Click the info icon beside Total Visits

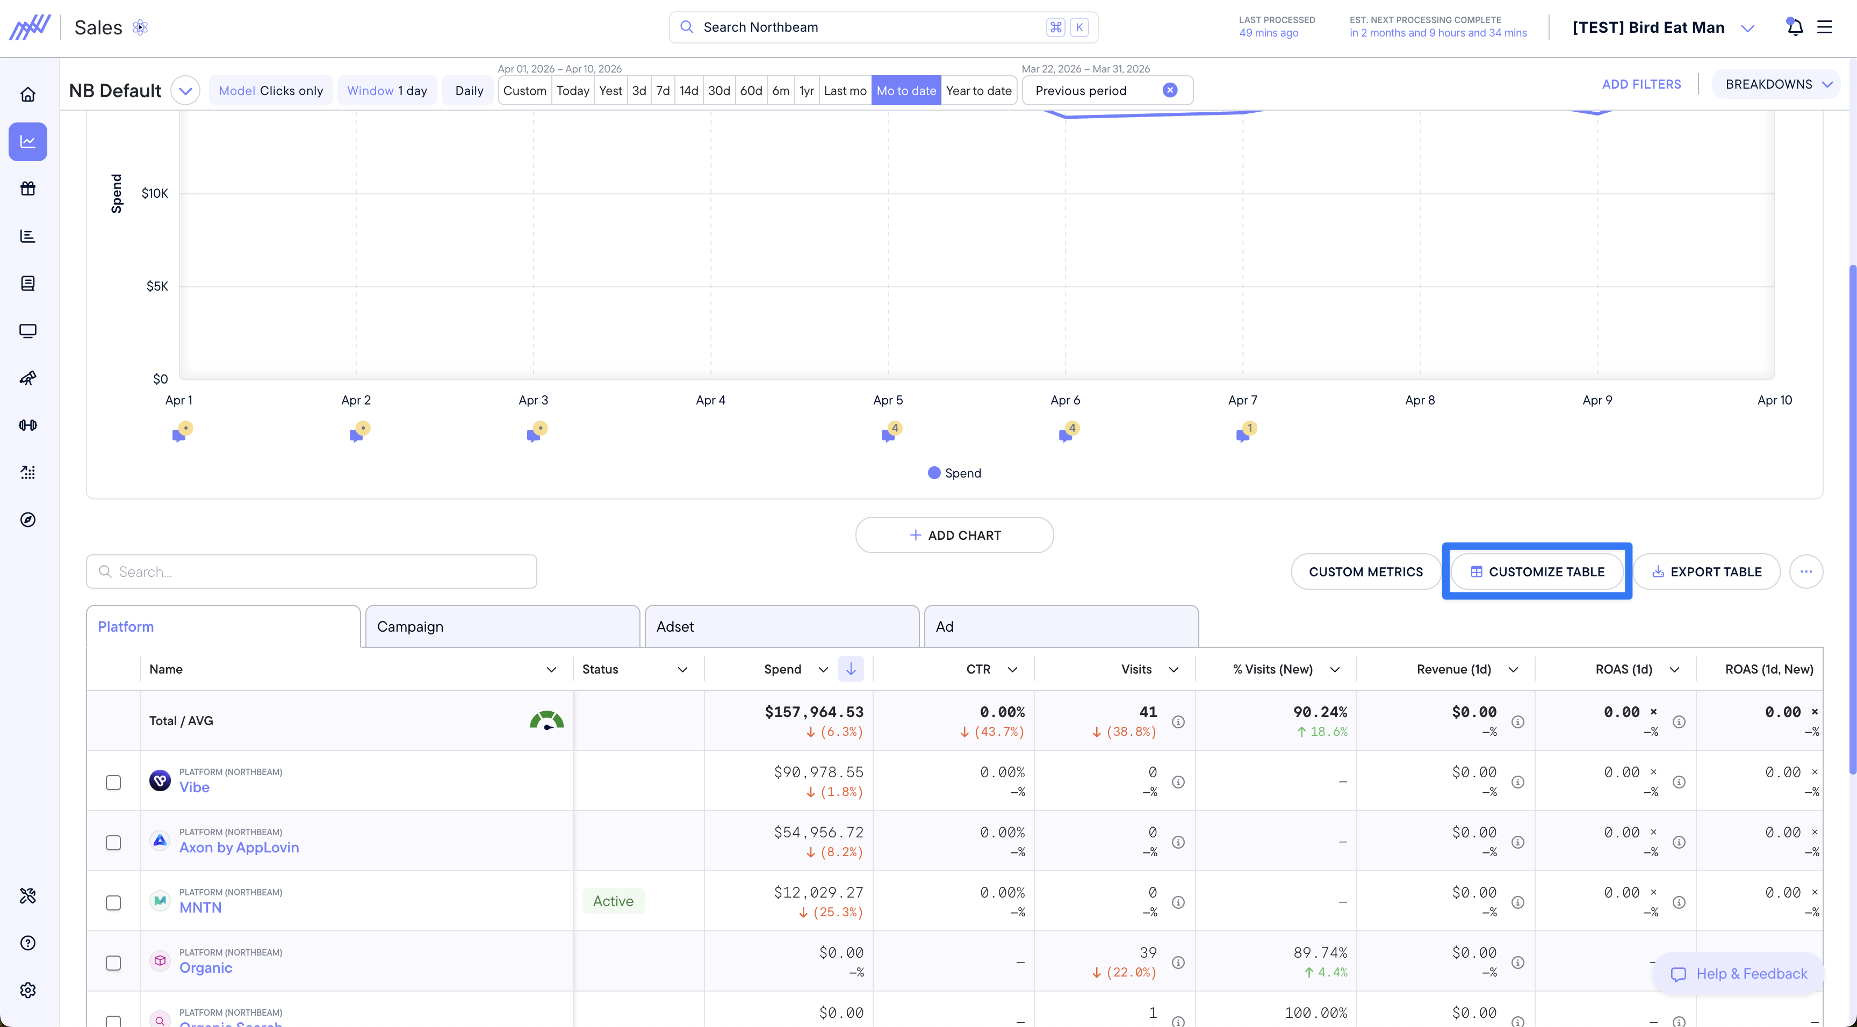1178,721
